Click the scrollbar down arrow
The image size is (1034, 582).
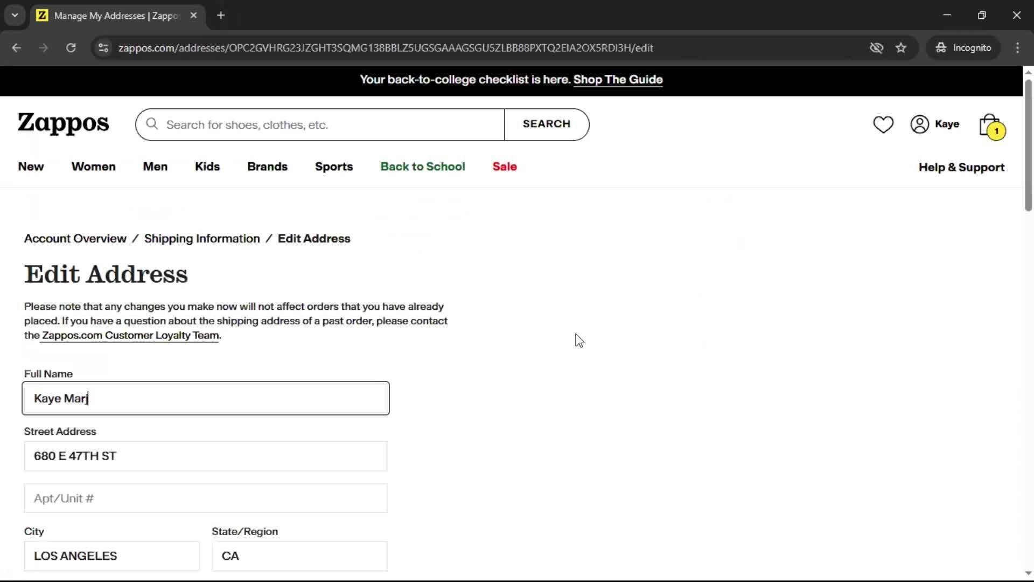[x=1028, y=573]
